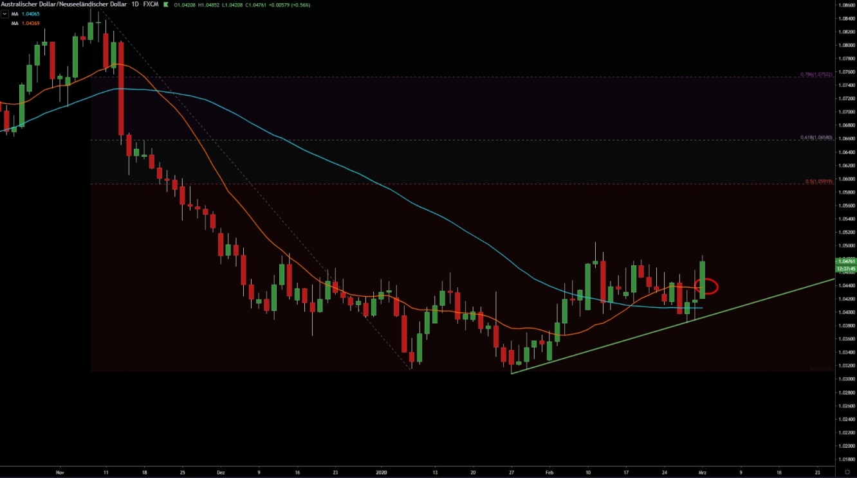Click the 1.02000 price scale label

[x=846, y=446]
